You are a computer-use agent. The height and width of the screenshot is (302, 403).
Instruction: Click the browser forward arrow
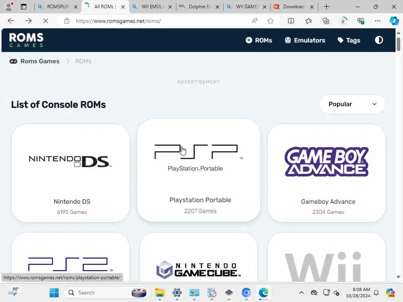pyautogui.click(x=28, y=21)
